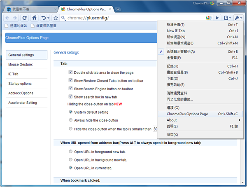Open the wrench tools menu
This screenshot has height=187, width=247.
(x=238, y=18)
